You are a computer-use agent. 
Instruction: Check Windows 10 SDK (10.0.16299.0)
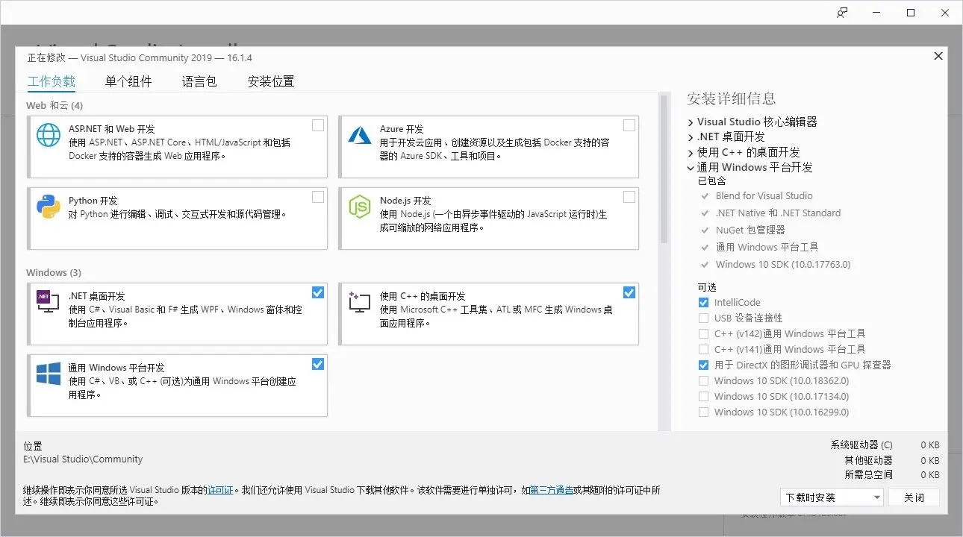click(x=703, y=412)
